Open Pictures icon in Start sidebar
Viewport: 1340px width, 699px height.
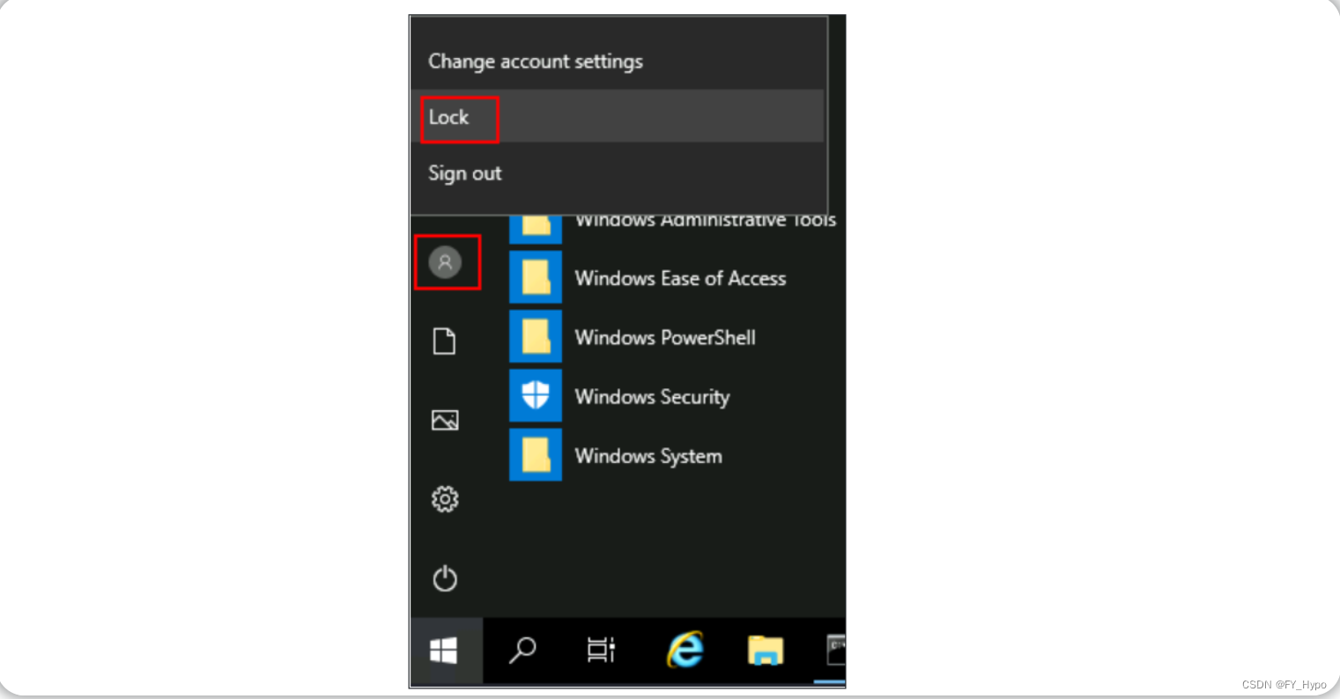pyautogui.click(x=445, y=420)
